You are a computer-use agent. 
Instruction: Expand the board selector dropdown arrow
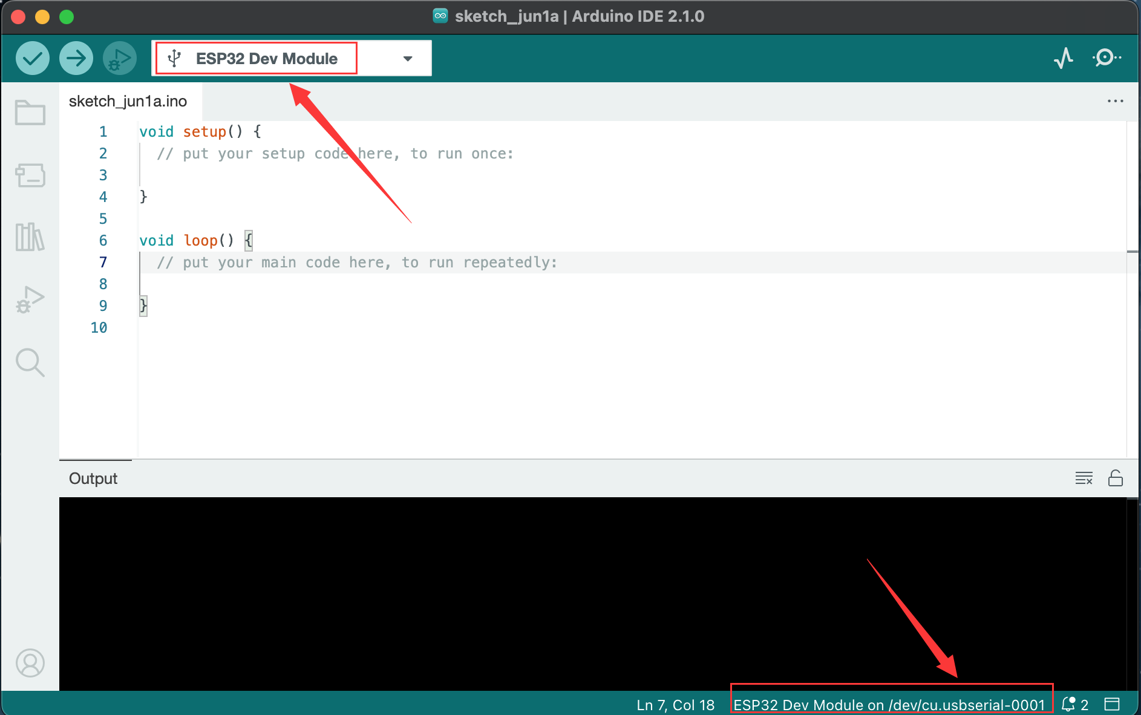pyautogui.click(x=408, y=59)
